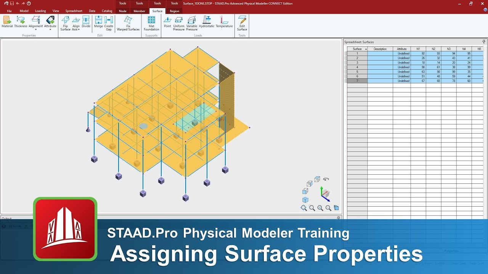The width and height of the screenshot is (488, 274).
Task: Click the Flip Surface tool
Action: [65, 23]
